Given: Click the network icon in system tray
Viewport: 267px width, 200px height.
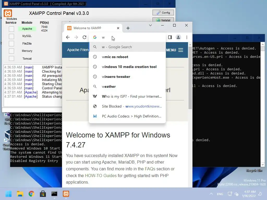Looking at the screenshot, I should 230,194.
